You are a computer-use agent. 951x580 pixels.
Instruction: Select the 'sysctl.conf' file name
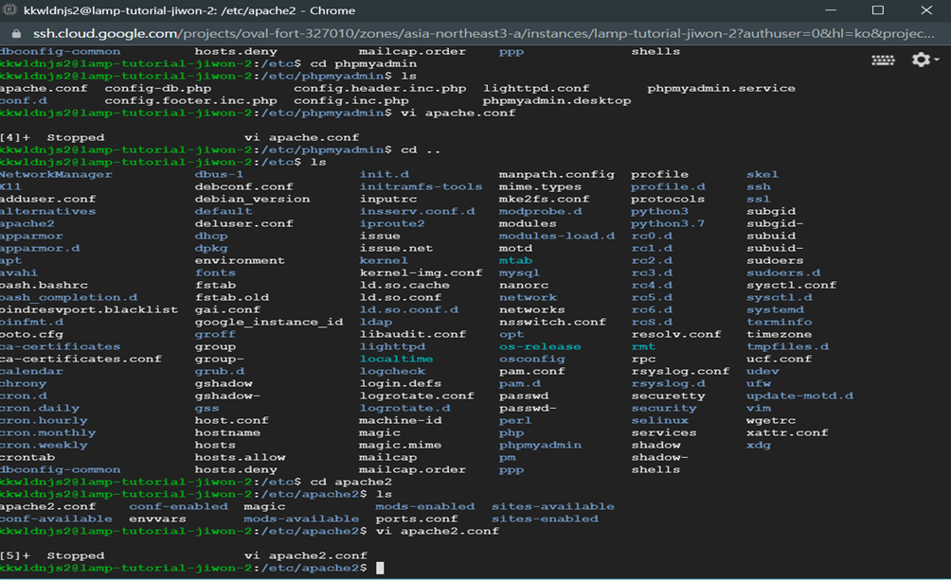point(792,285)
